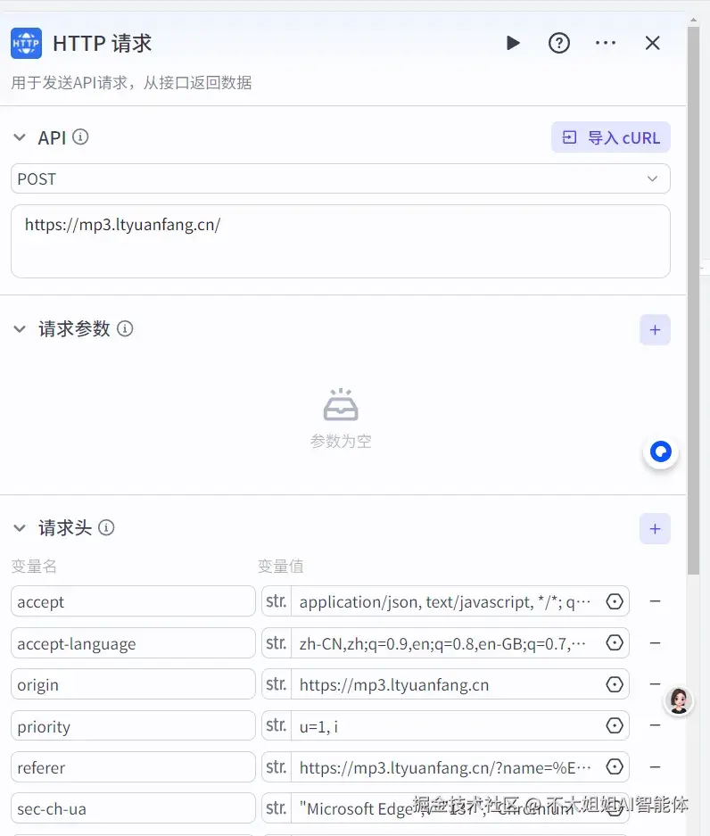The width and height of the screenshot is (710, 836).
Task: Add a new request parameter
Action: (x=655, y=330)
